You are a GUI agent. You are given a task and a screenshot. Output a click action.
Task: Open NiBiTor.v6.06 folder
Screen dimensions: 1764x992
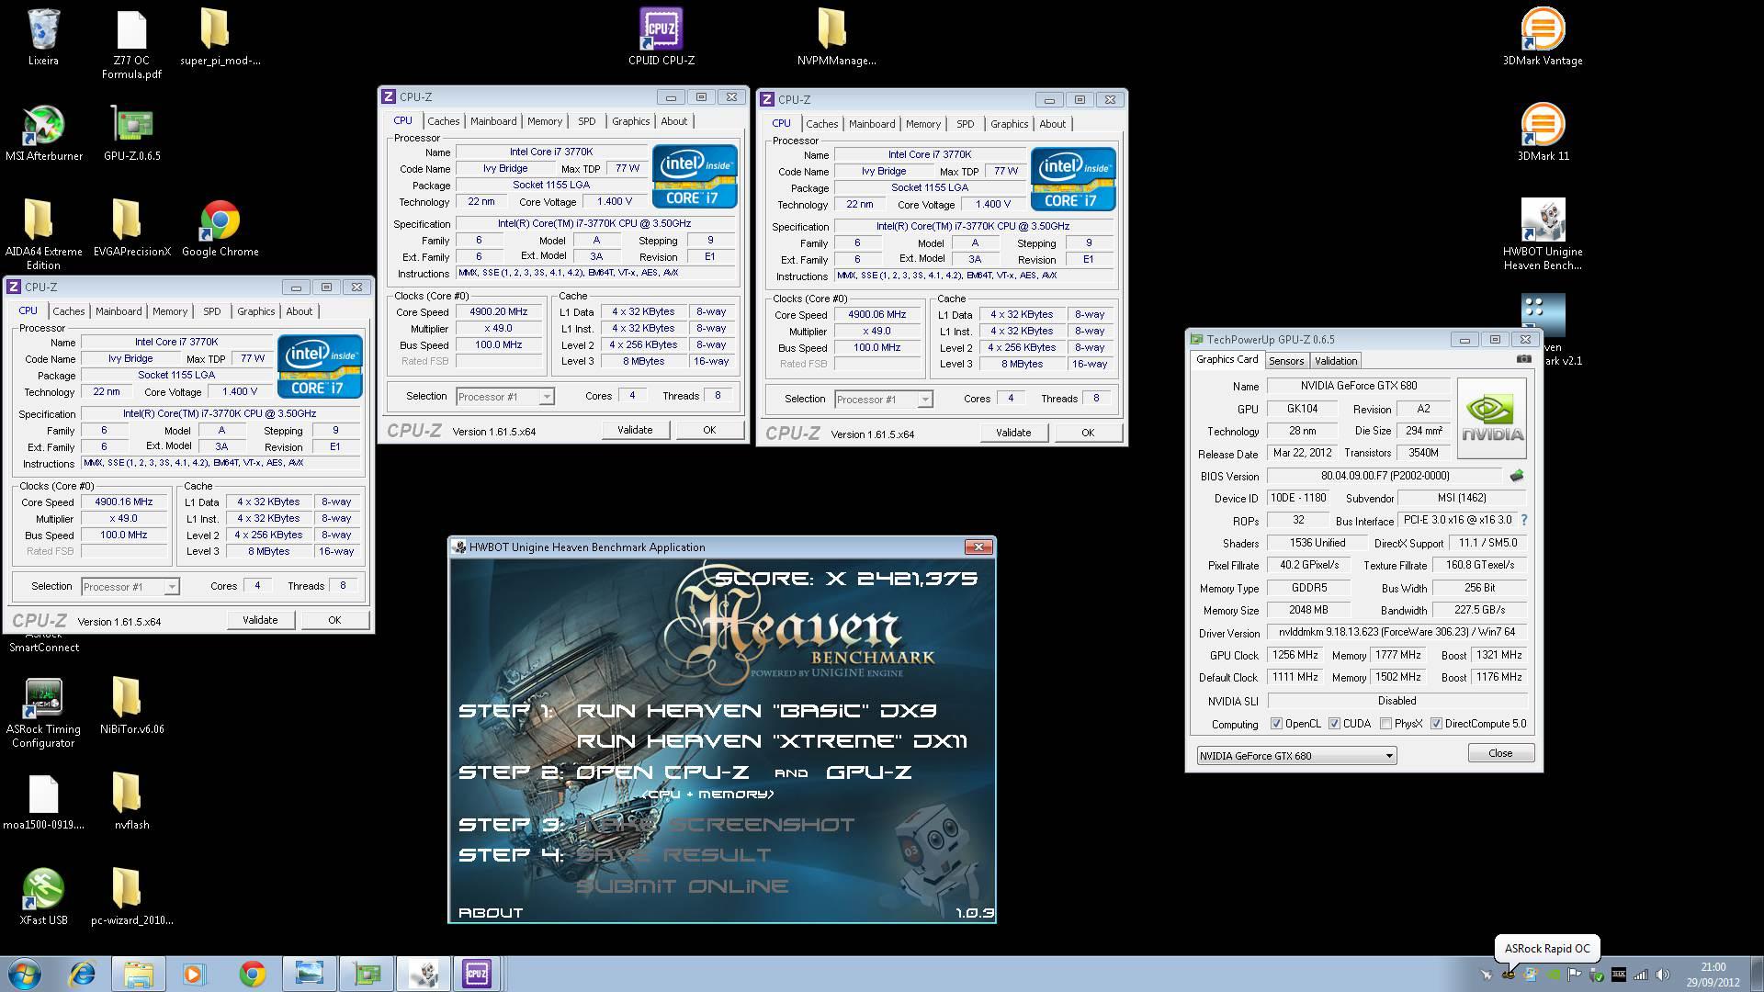click(x=131, y=705)
